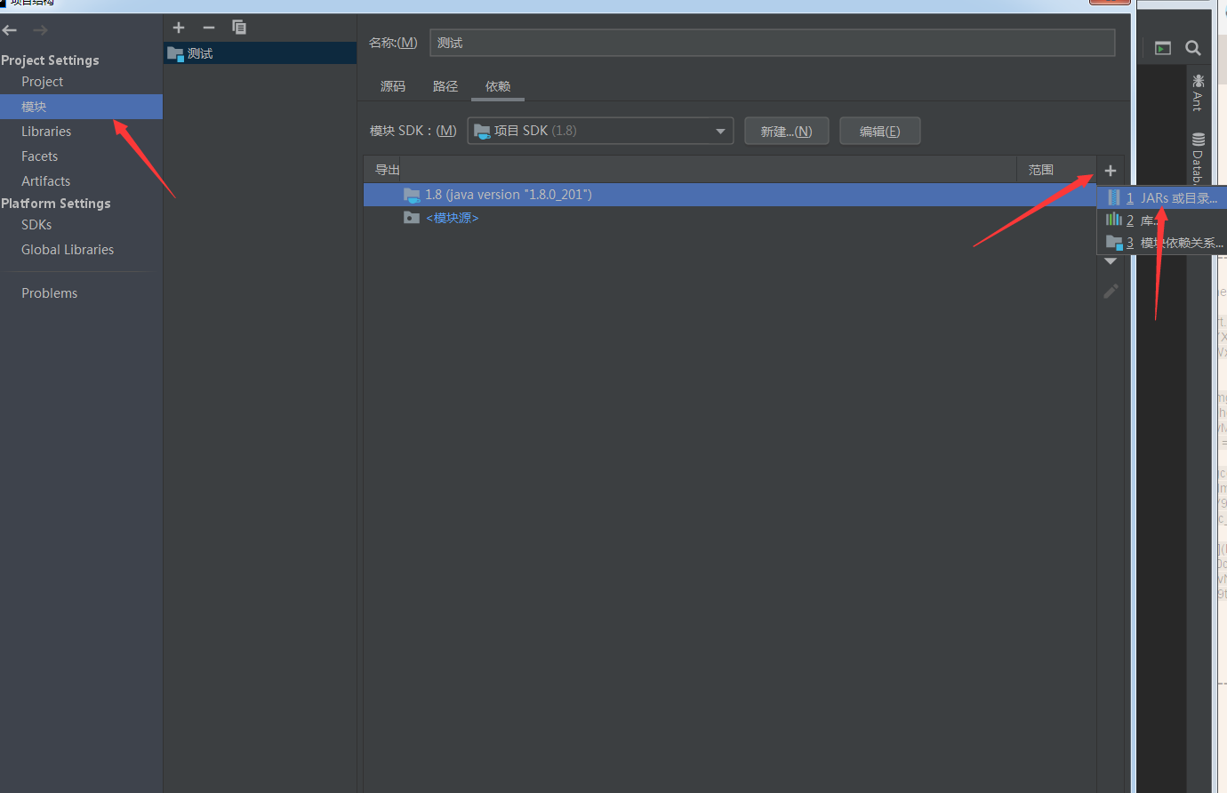Open Facets settings
The width and height of the screenshot is (1227, 793).
pyautogui.click(x=40, y=156)
